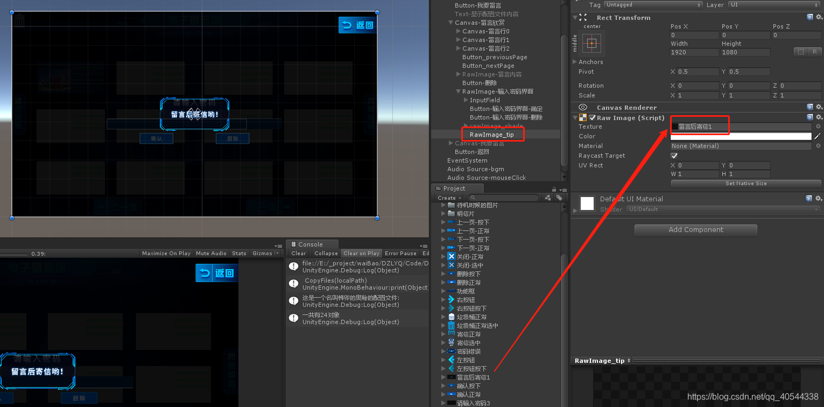Click the Canvas Renderer help icon
Screen dimensions: 824x407
point(810,107)
